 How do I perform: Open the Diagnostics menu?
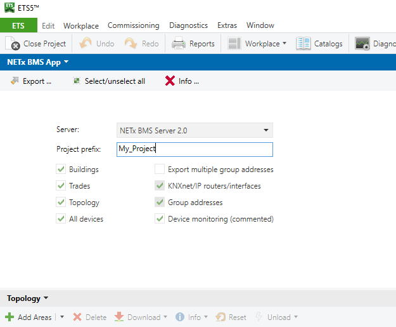tap(188, 25)
